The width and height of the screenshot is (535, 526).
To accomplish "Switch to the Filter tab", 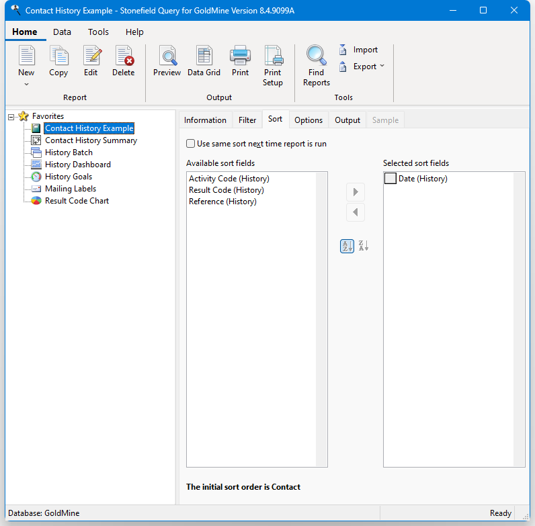I will click(x=247, y=120).
